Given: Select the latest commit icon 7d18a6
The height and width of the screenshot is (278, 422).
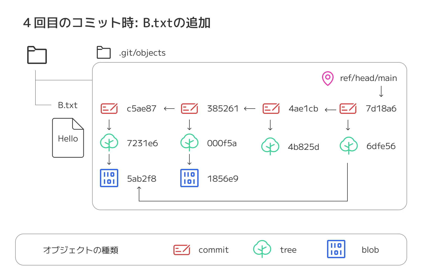Looking at the screenshot, I should point(348,108).
